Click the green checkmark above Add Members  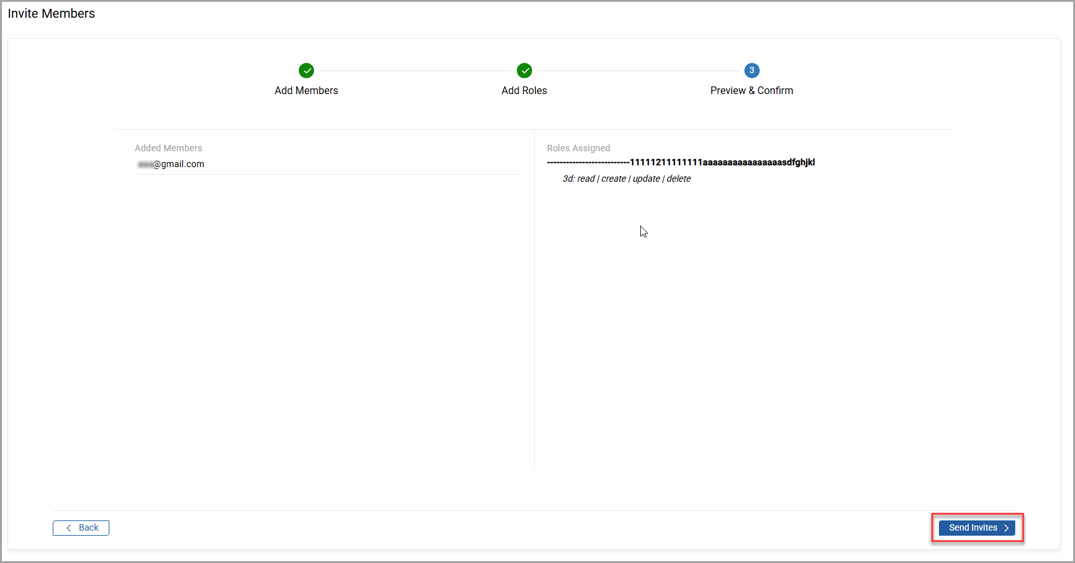point(306,71)
